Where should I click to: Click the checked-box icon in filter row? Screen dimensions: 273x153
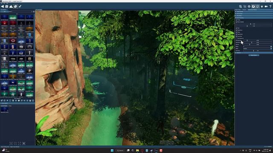(30, 100)
